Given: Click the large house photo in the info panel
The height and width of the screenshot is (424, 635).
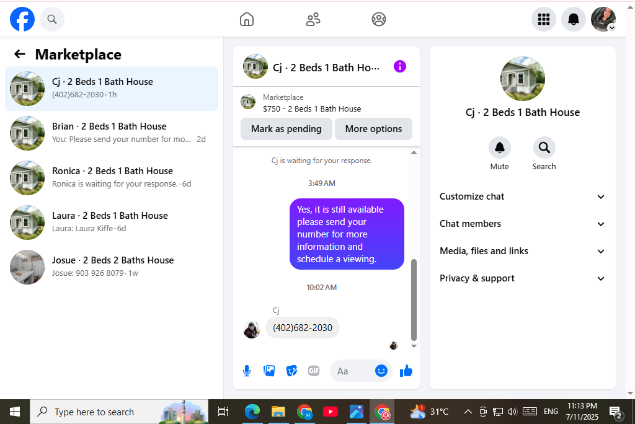Looking at the screenshot, I should coord(522,79).
